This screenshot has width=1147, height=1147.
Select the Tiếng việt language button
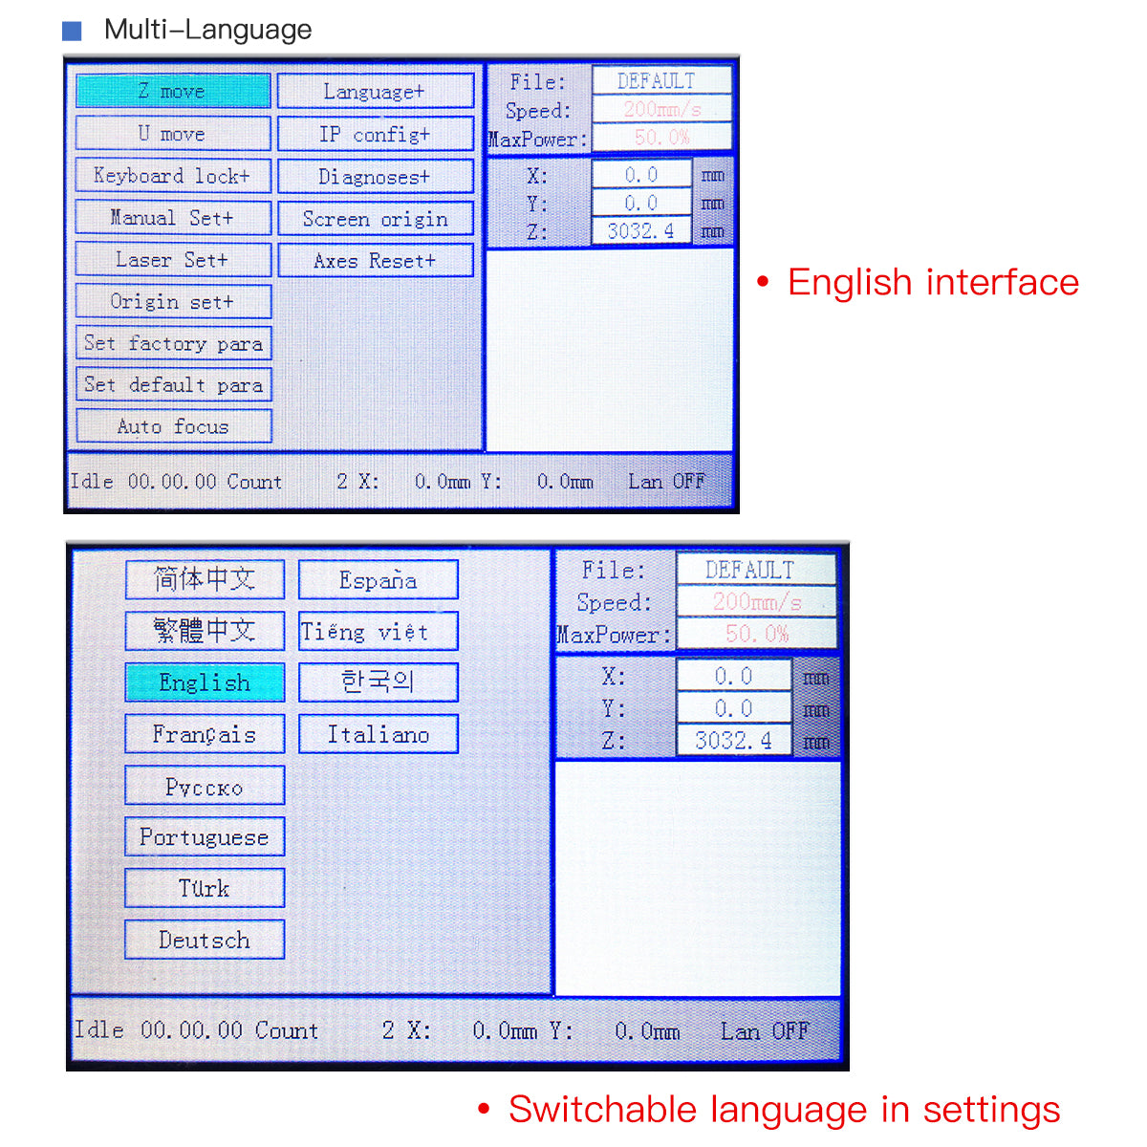(379, 632)
